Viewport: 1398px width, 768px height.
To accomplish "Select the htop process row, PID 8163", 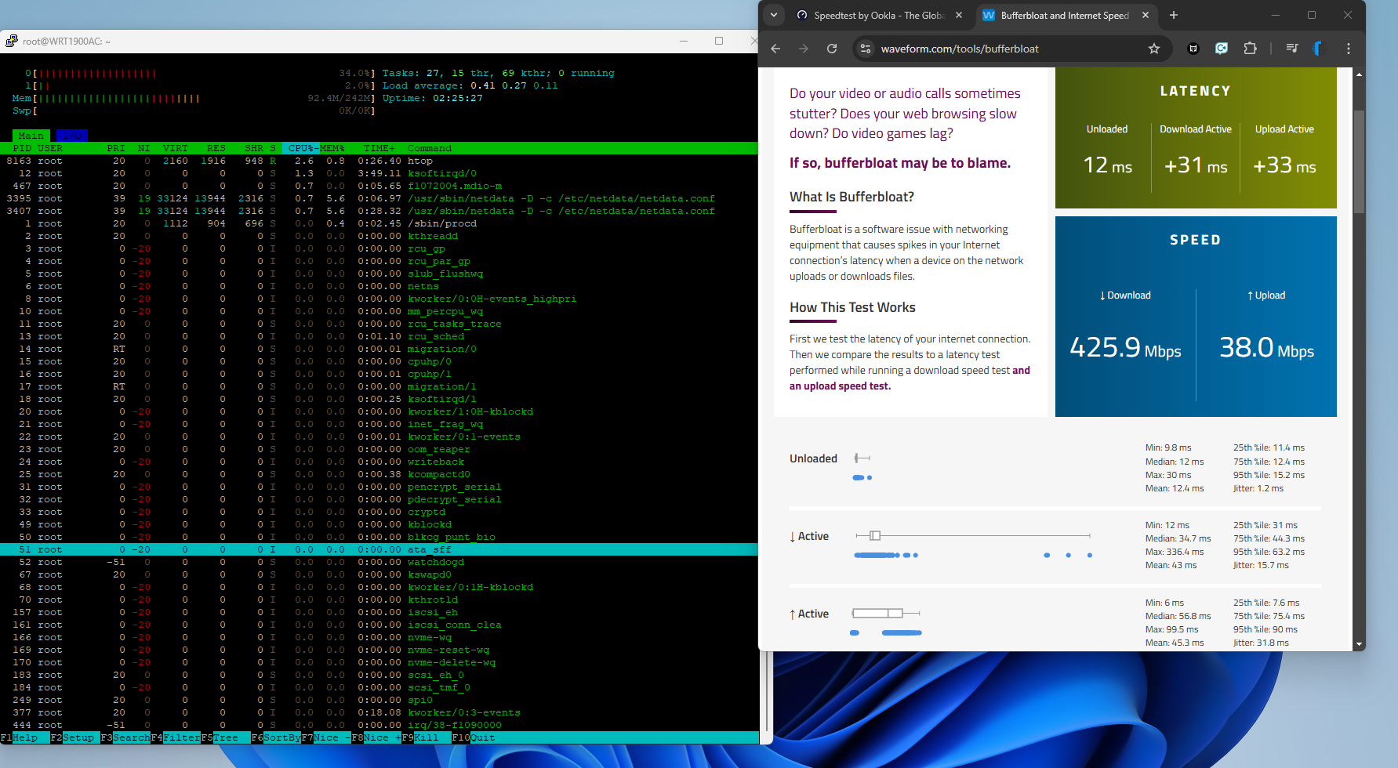I will tap(379, 161).
